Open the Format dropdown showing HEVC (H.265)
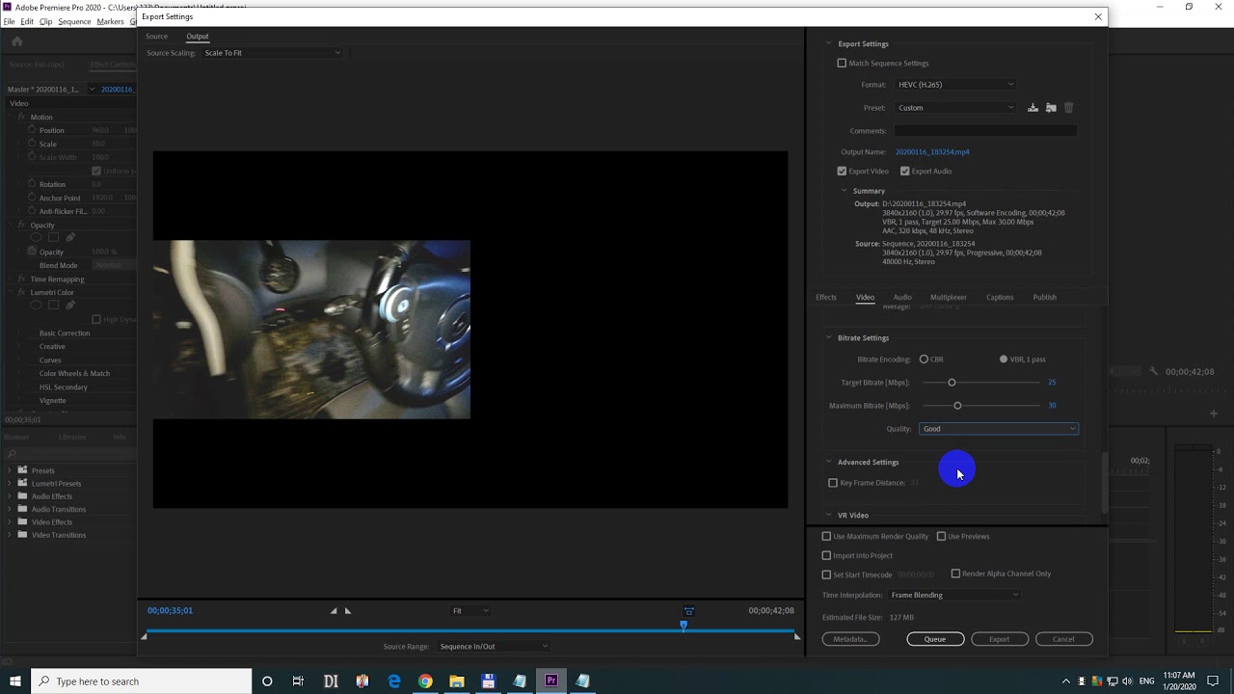The height and width of the screenshot is (694, 1234). pos(954,85)
